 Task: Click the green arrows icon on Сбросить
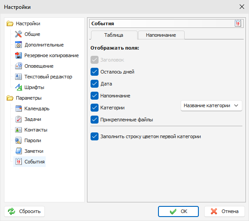pos(12,211)
